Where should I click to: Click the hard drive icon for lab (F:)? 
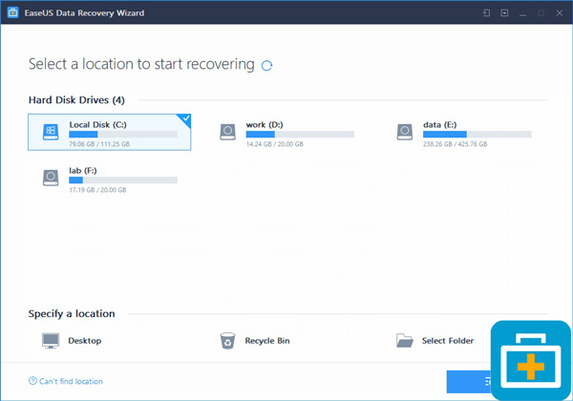pos(51,178)
